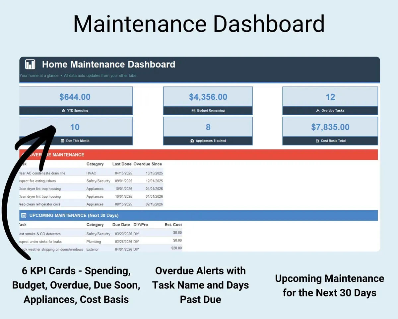Select the $7,835.00 cost basis value
This screenshot has height=319, width=398.
pyautogui.click(x=330, y=127)
